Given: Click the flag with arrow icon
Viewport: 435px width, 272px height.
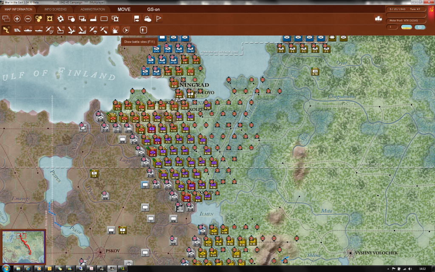Looking at the screenshot, I should [137, 19].
